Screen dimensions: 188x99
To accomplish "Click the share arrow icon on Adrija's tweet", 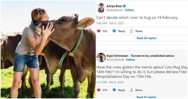I will 131,31.
